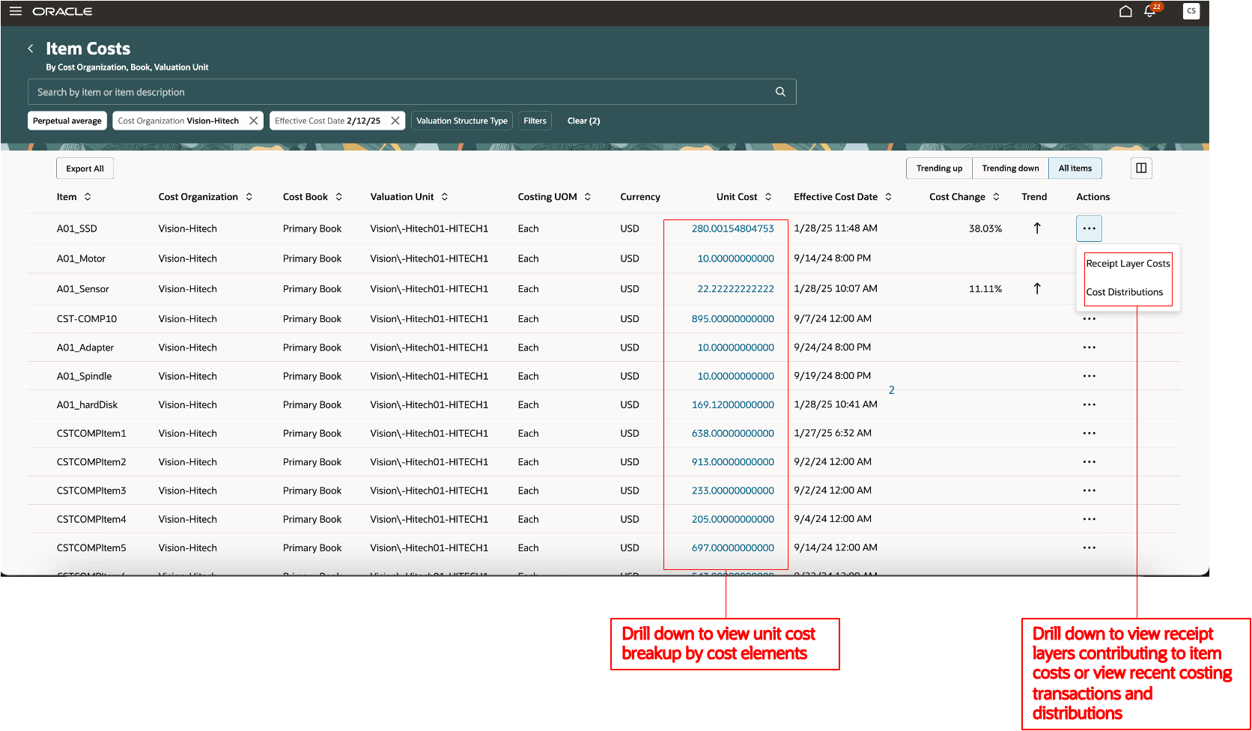Click the trend up arrow for A01_SSD

1037,228
